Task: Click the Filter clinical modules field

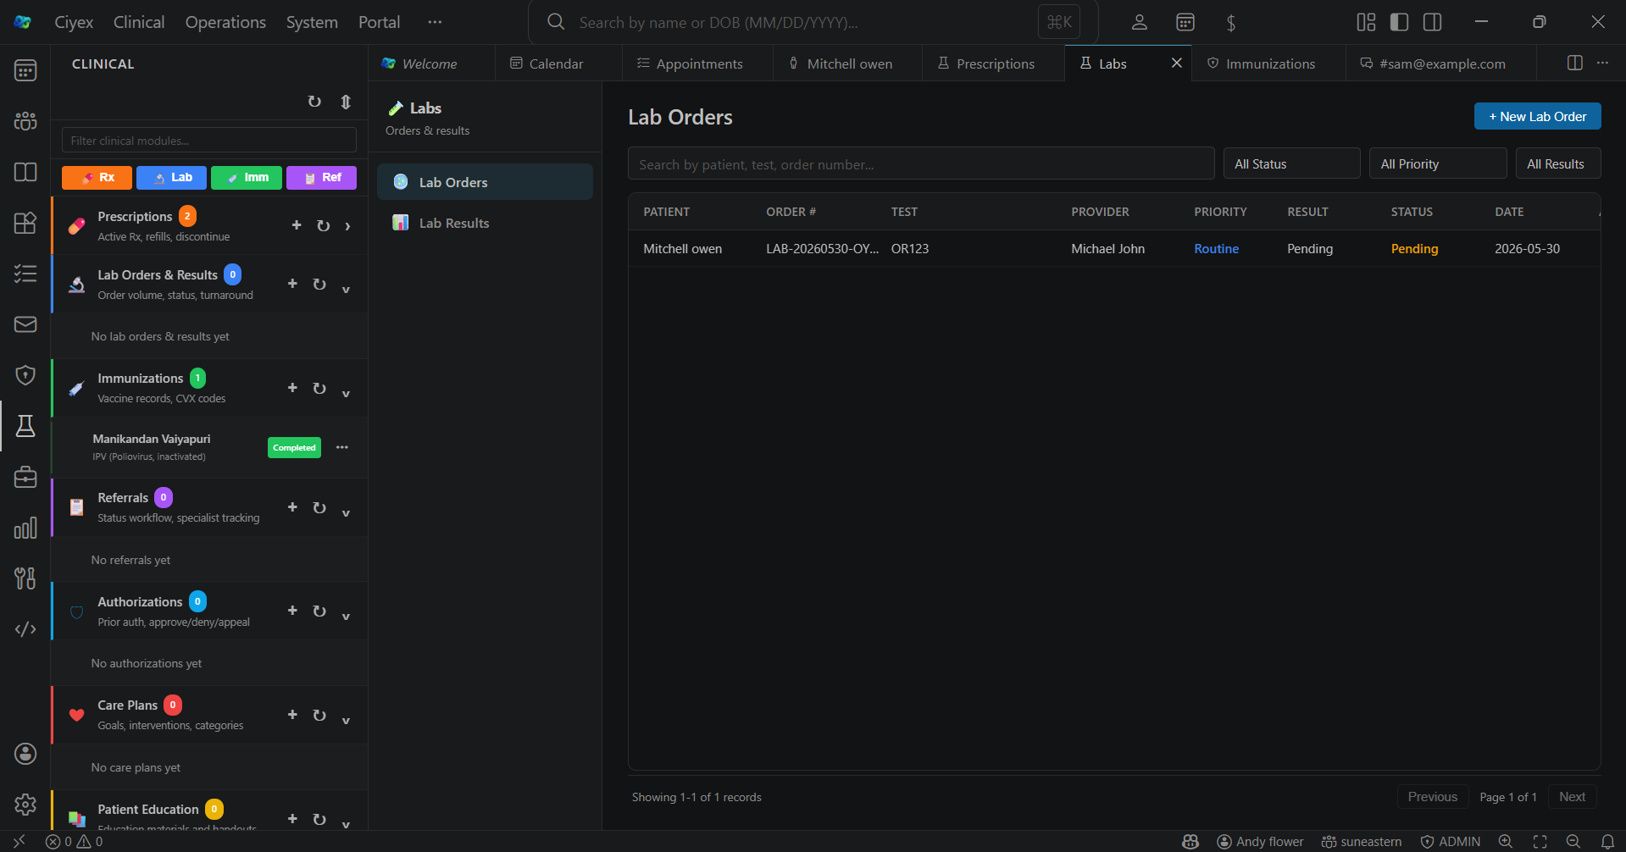Action: (x=209, y=141)
